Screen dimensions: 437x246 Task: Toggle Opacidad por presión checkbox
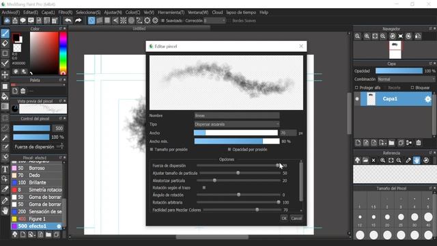pyautogui.click(x=229, y=150)
